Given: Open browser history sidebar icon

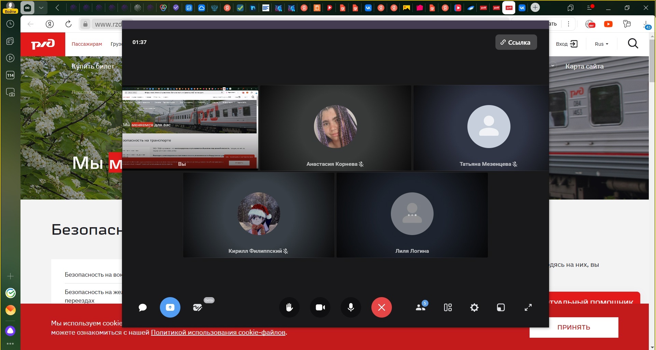Looking at the screenshot, I should click(10, 24).
